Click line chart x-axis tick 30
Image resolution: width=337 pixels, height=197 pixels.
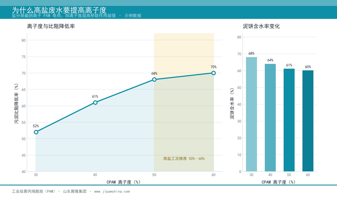36,175
